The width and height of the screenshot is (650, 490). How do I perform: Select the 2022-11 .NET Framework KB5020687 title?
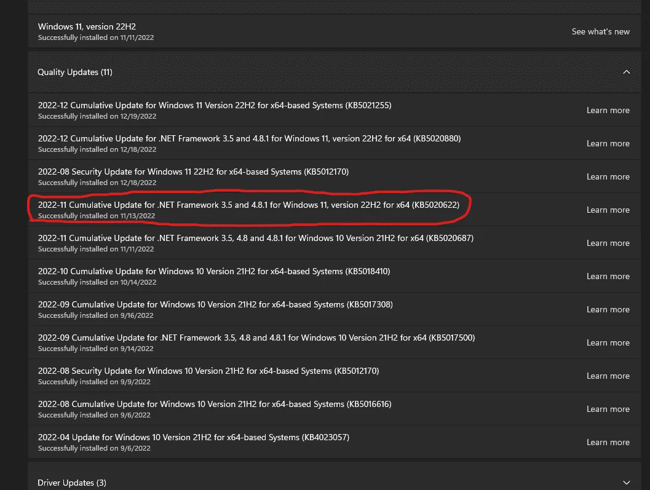click(x=256, y=238)
